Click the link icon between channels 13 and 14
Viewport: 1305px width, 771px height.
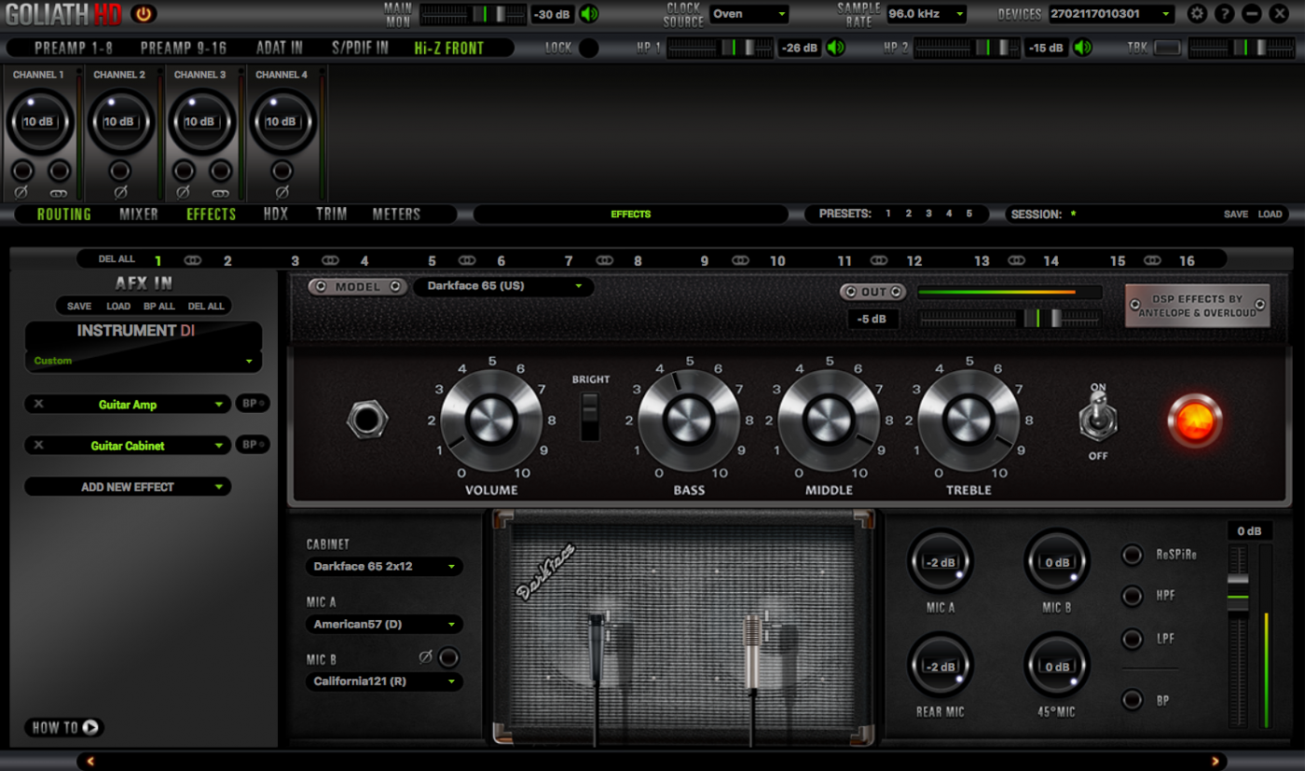point(1017,261)
